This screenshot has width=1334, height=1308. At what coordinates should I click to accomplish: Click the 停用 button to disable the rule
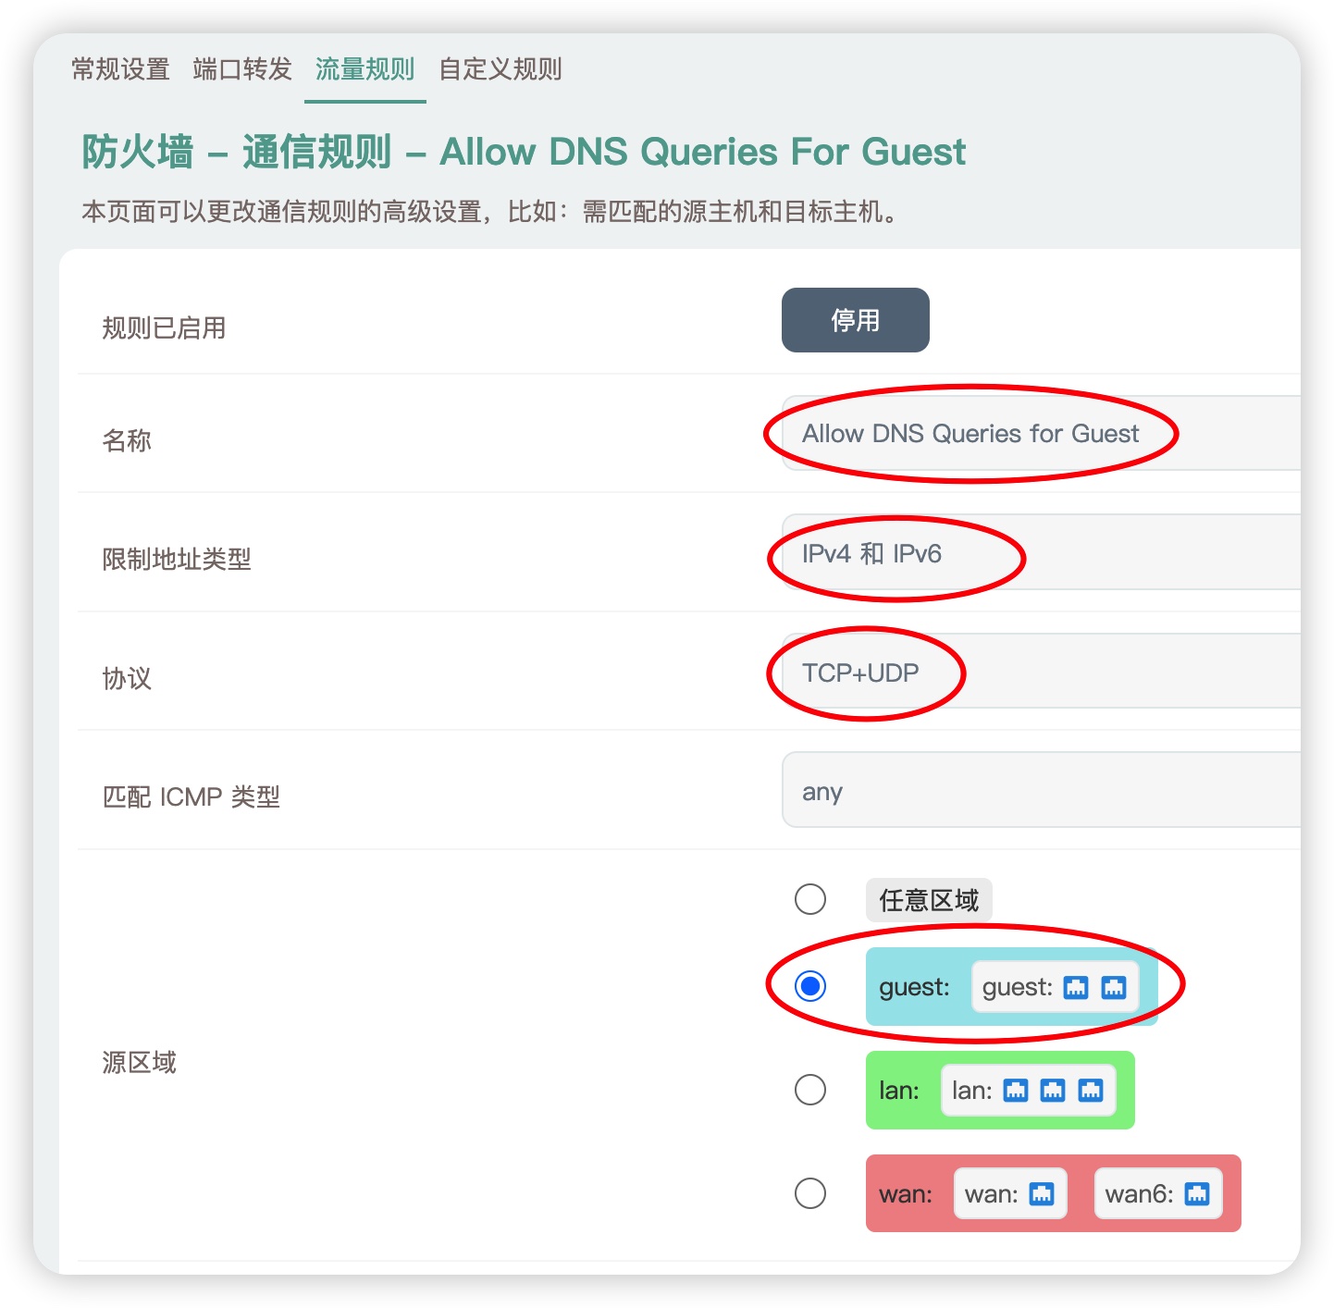(x=855, y=320)
